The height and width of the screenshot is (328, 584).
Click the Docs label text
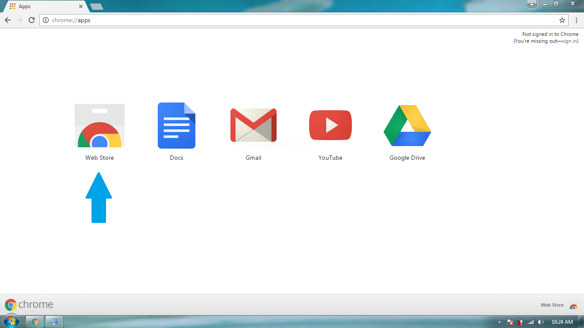pyautogui.click(x=177, y=158)
